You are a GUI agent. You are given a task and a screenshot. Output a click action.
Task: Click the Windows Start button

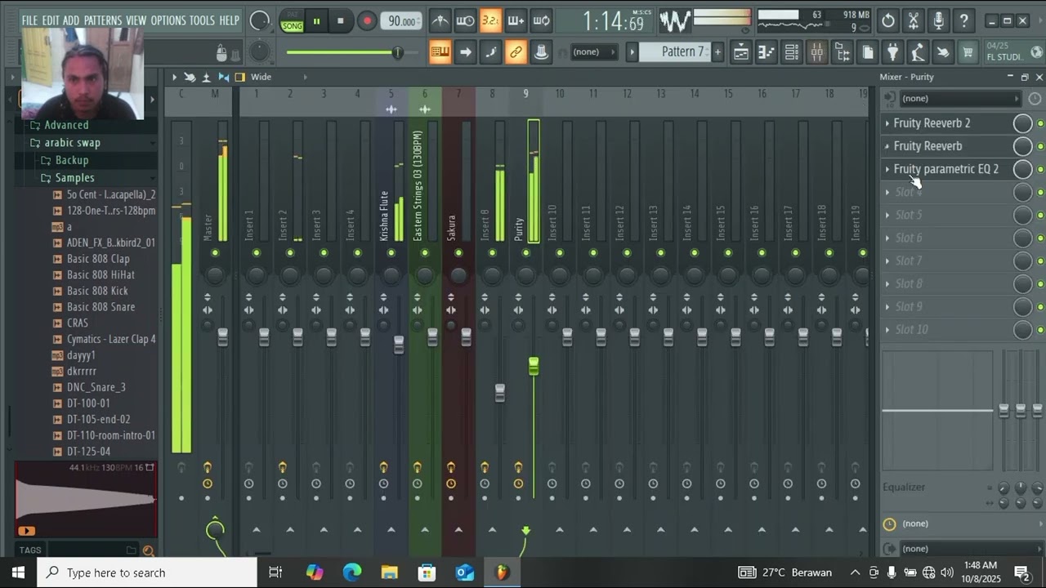(x=18, y=572)
